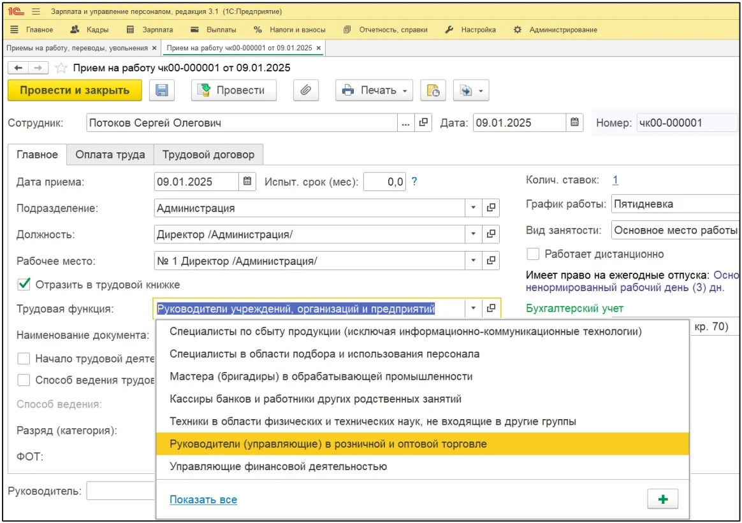
Task: Expand the Рабочее место dropdown list
Action: pos(473,261)
